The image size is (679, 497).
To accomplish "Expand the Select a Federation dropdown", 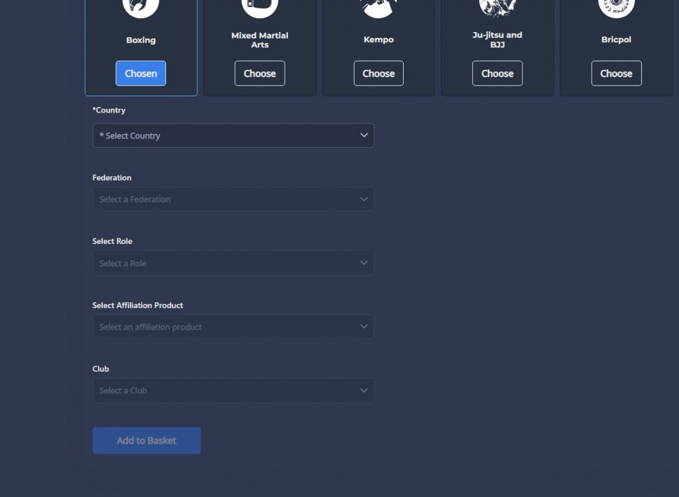I will click(x=233, y=199).
